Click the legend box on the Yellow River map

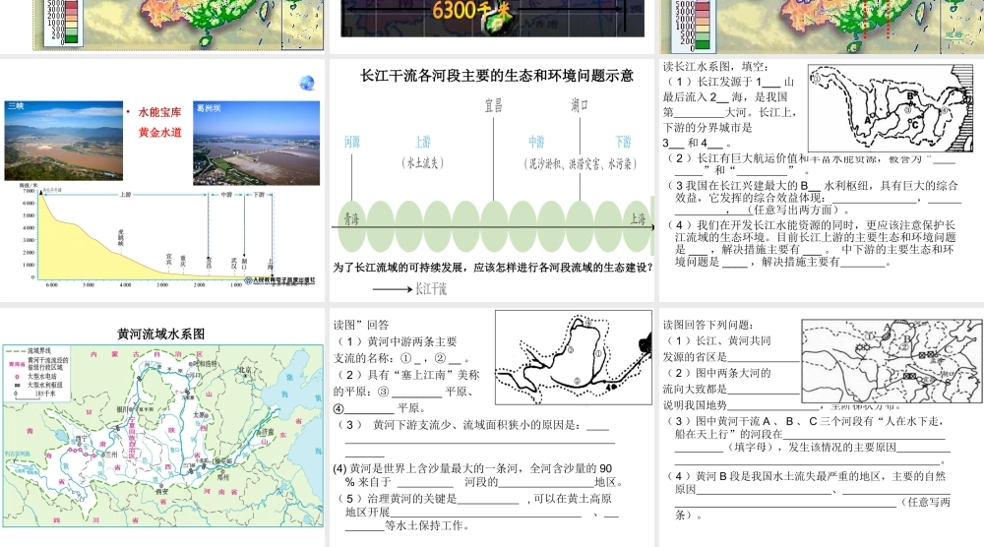(x=37, y=373)
